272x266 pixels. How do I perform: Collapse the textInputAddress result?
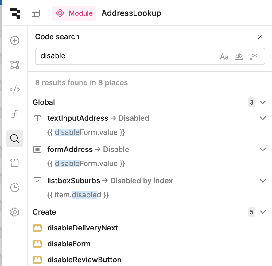pos(262,118)
